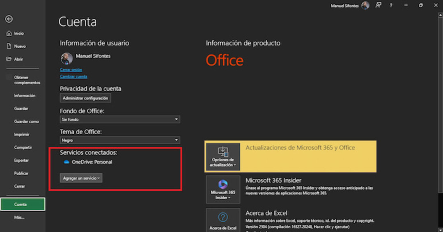
Task: Click the scrollbar up arrow
Action: 440,15
